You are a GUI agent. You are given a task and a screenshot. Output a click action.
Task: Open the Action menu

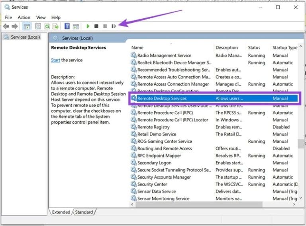(x=24, y=18)
